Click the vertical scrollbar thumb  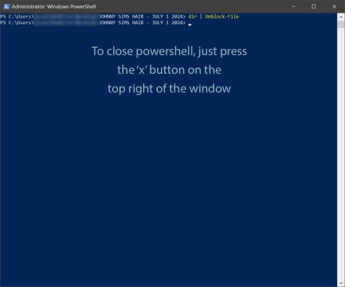click(x=341, y=24)
